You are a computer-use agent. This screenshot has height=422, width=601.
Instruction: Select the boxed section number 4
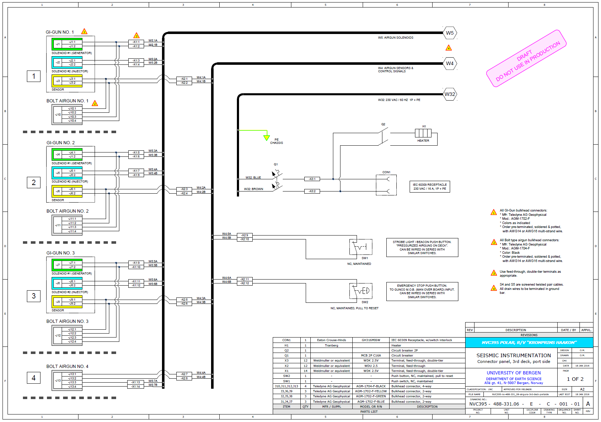click(34, 378)
